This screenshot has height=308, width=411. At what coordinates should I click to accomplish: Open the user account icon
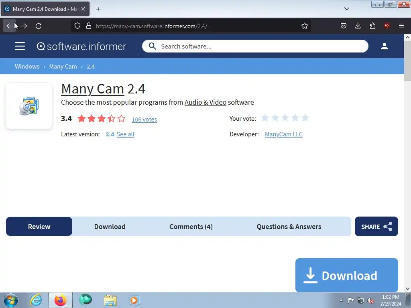tap(384, 46)
